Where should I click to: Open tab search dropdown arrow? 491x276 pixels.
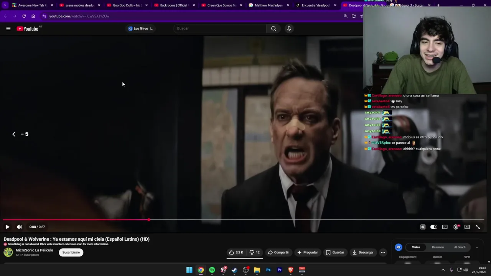tap(5, 5)
